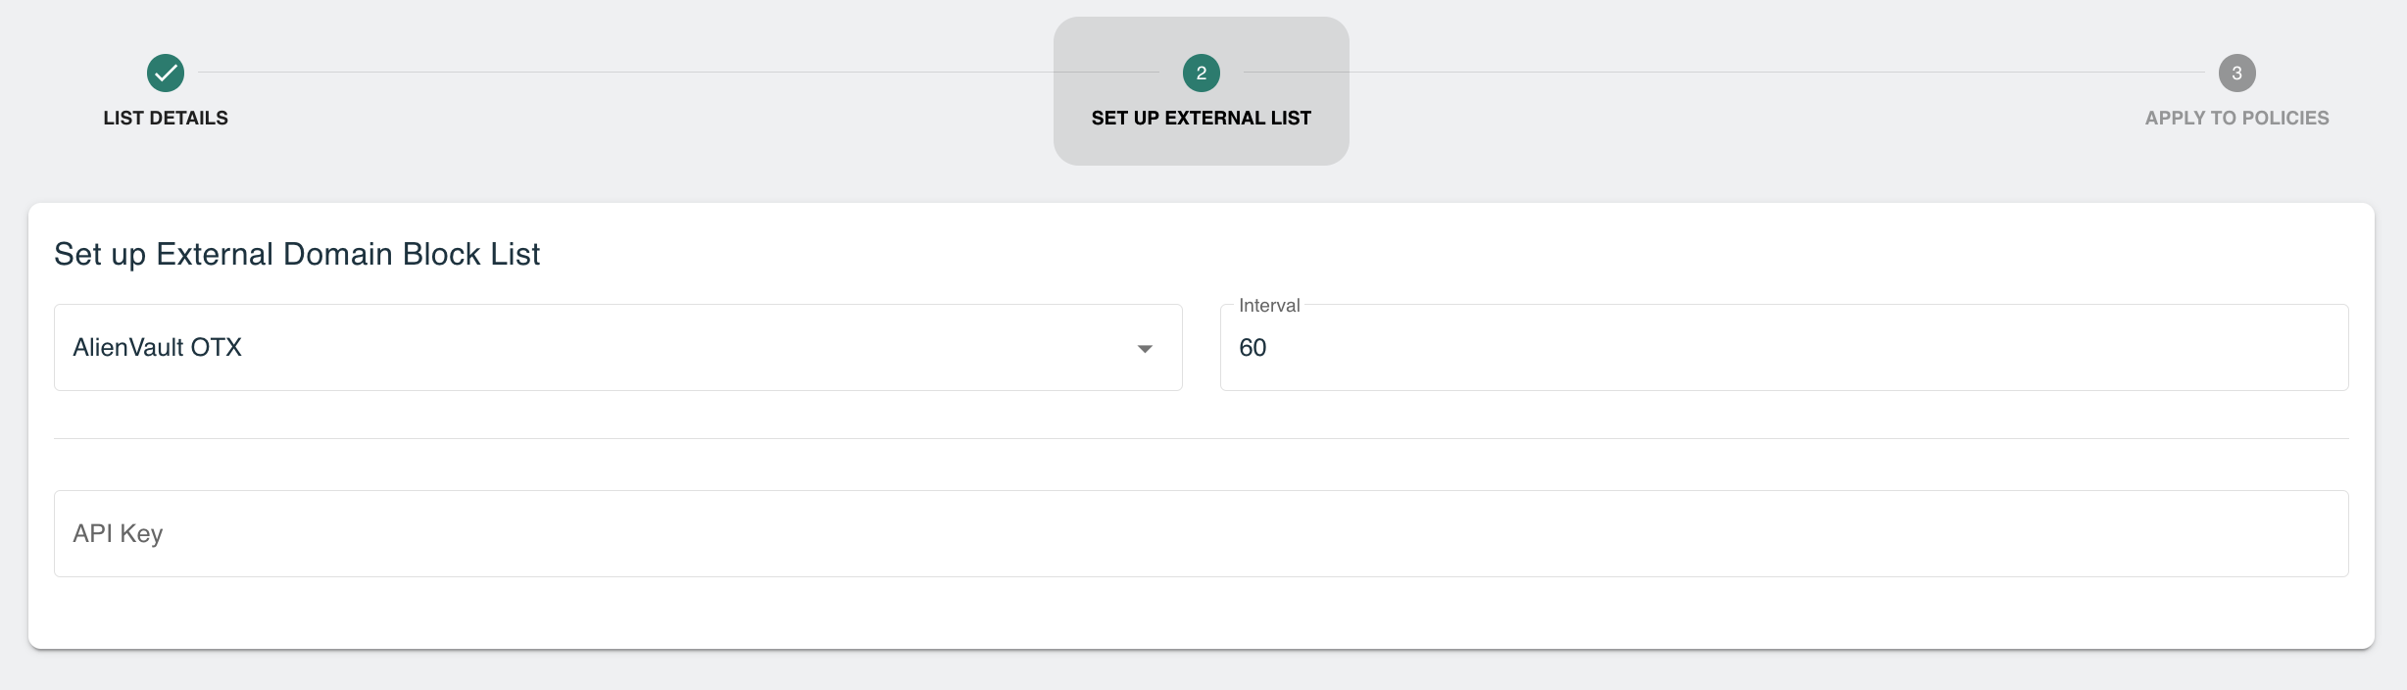Click the highlighted gray step 2 box
Screen dimensions: 2407x690
(x=1202, y=91)
